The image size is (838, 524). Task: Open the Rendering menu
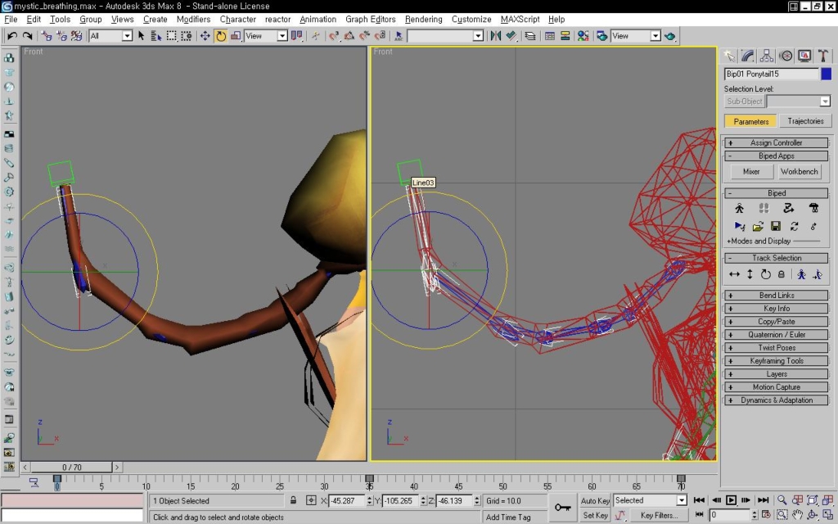pos(423,20)
